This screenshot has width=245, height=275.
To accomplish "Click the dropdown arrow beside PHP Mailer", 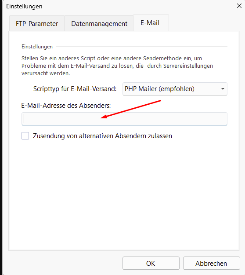I will pos(223,89).
